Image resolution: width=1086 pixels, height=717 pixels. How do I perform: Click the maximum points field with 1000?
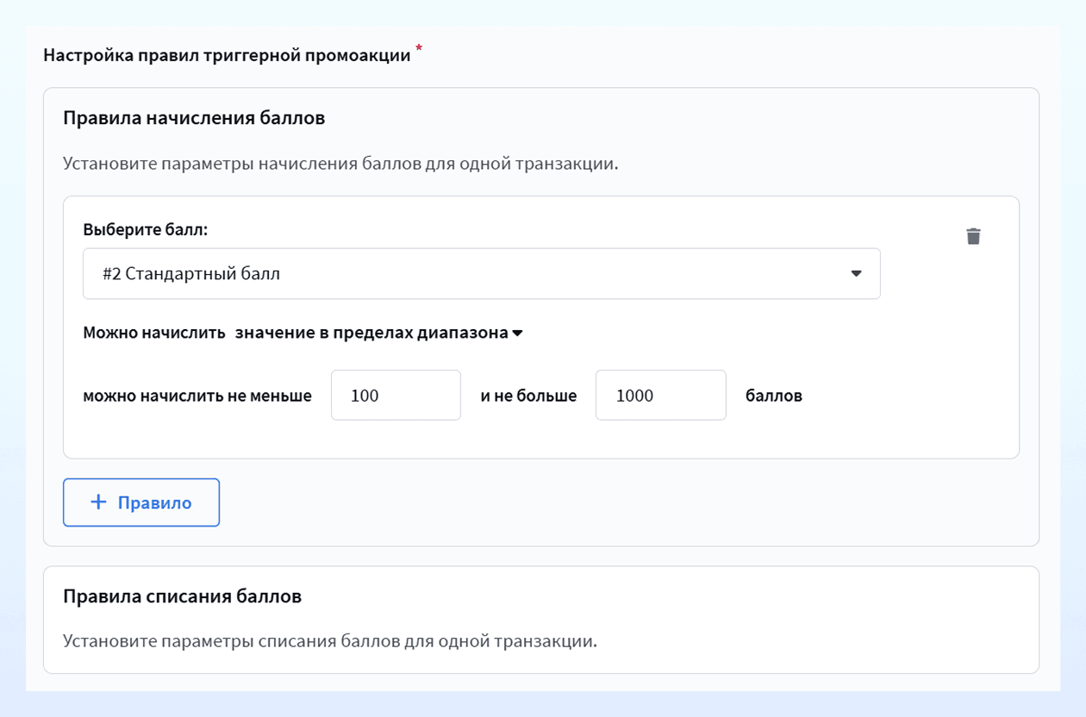click(x=660, y=396)
